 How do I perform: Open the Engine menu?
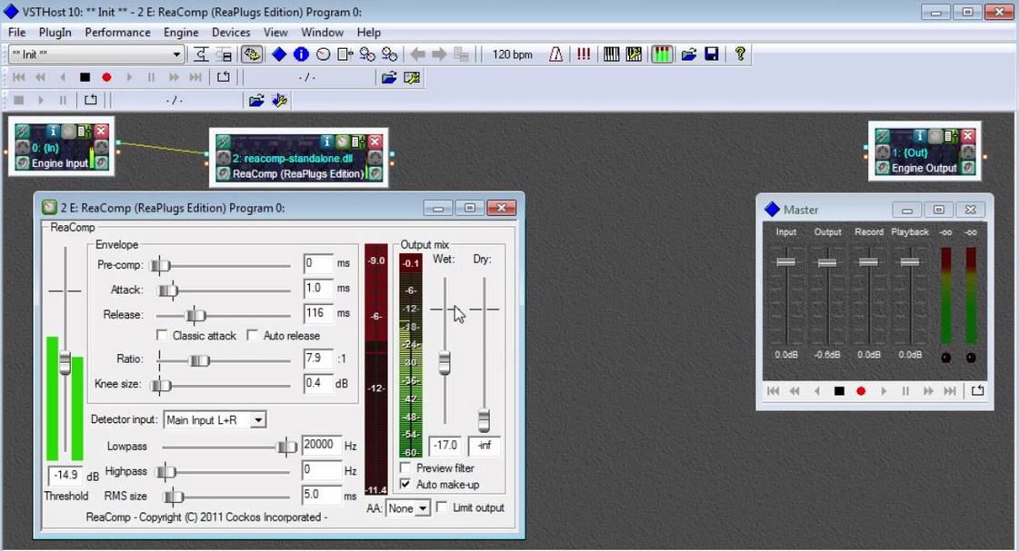click(x=181, y=33)
